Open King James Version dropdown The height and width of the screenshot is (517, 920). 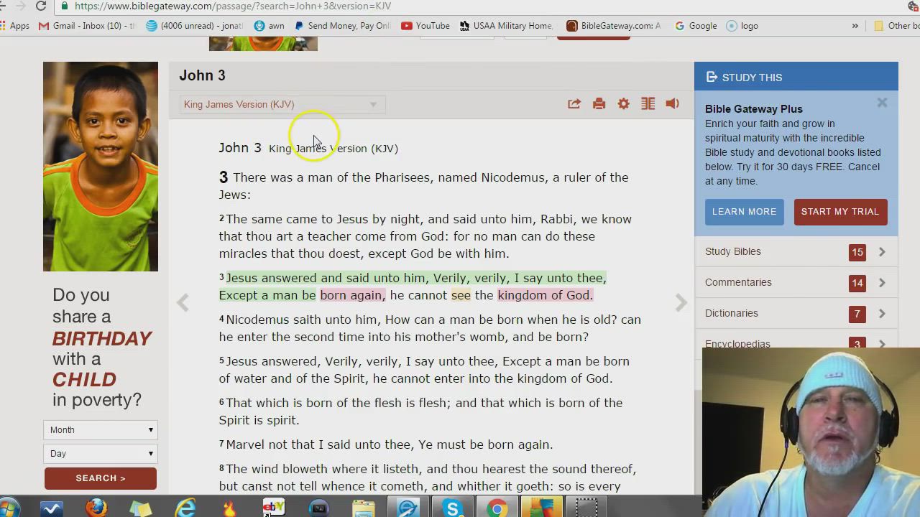(x=280, y=105)
